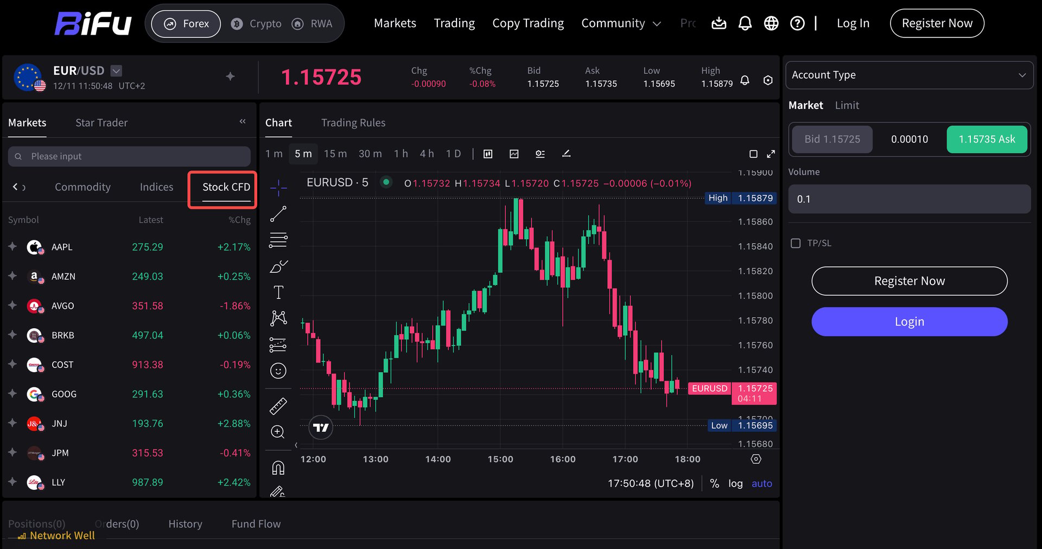
Task: Toggle favorite star for AMZN
Action: tap(12, 276)
